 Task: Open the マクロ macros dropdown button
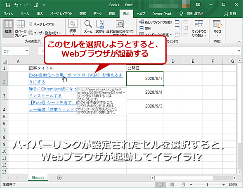pyautogui.click(x=217, y=28)
